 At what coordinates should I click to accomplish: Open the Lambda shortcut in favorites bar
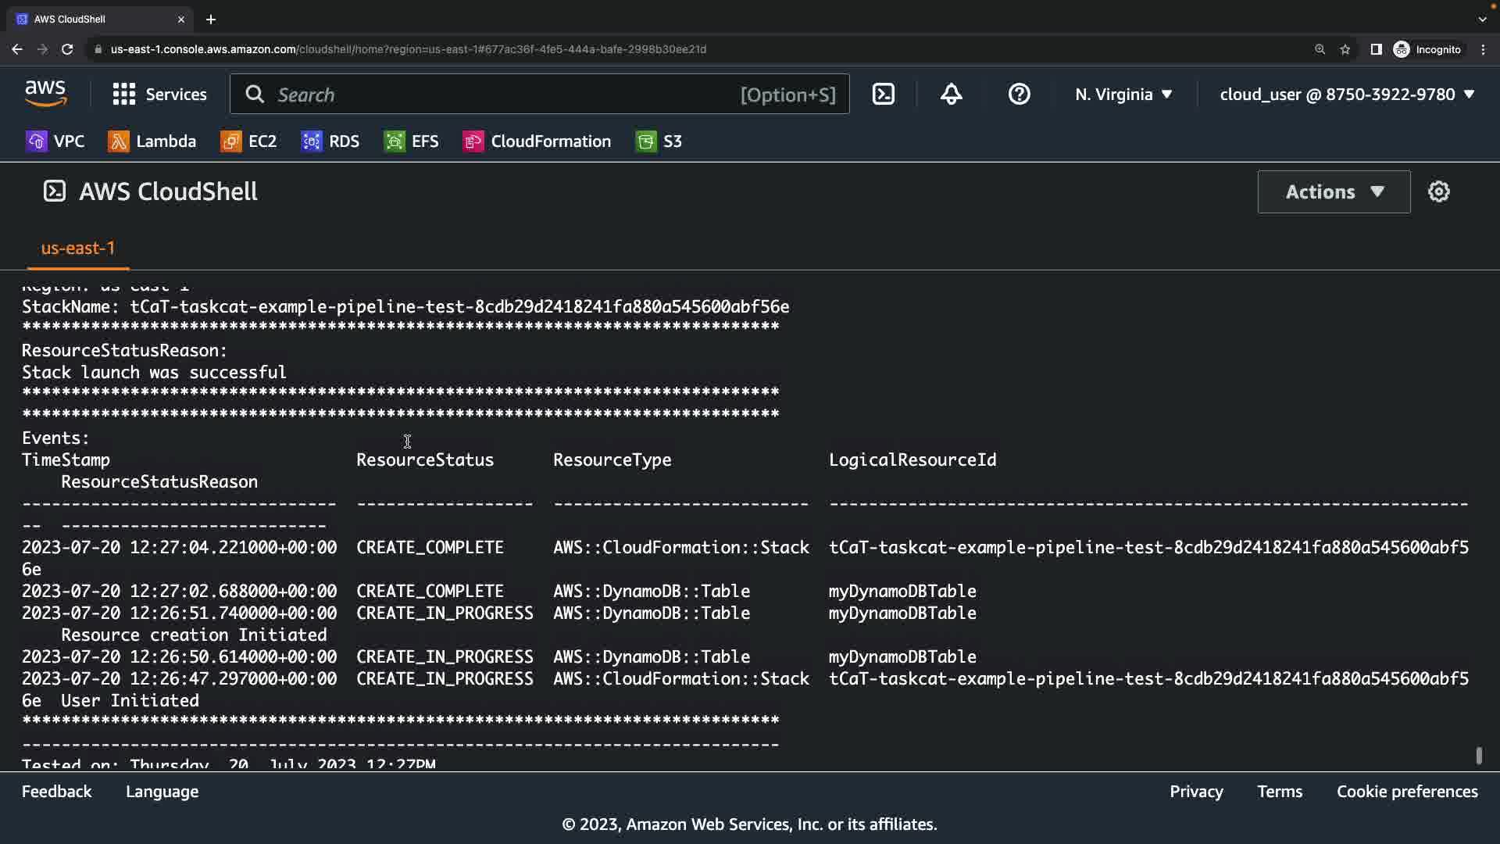click(x=152, y=141)
